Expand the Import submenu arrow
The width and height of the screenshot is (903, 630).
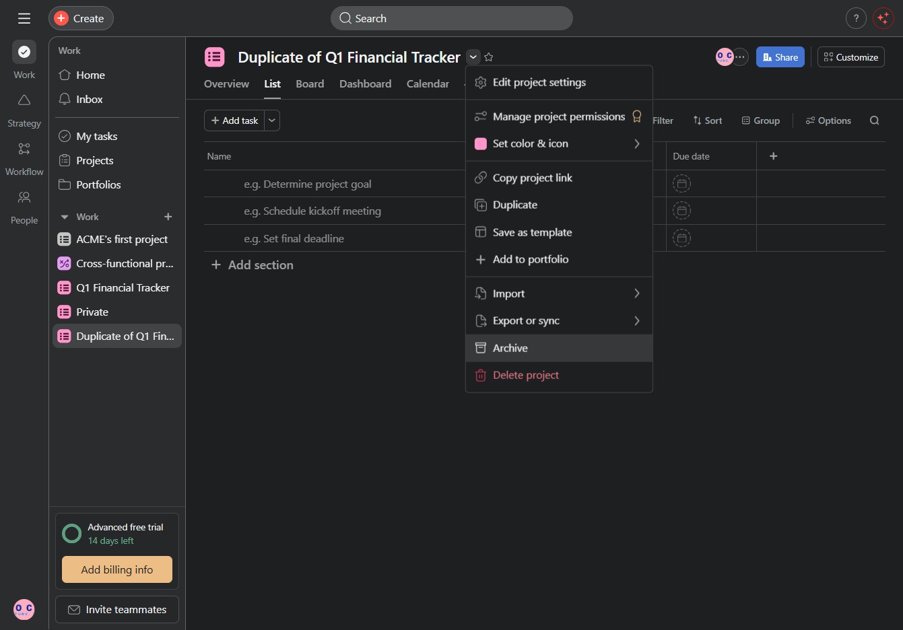click(x=637, y=293)
